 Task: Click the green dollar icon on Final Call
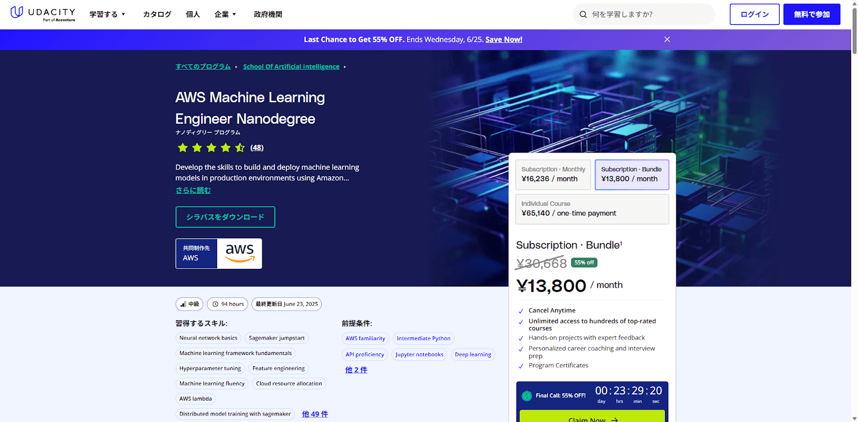click(527, 396)
